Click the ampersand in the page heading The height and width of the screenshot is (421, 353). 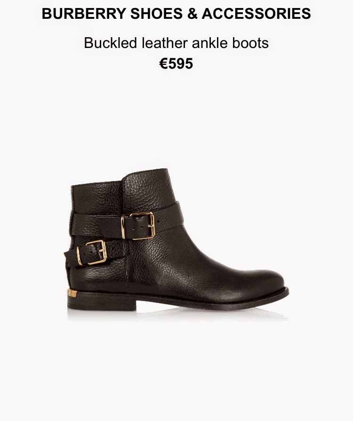(193, 14)
